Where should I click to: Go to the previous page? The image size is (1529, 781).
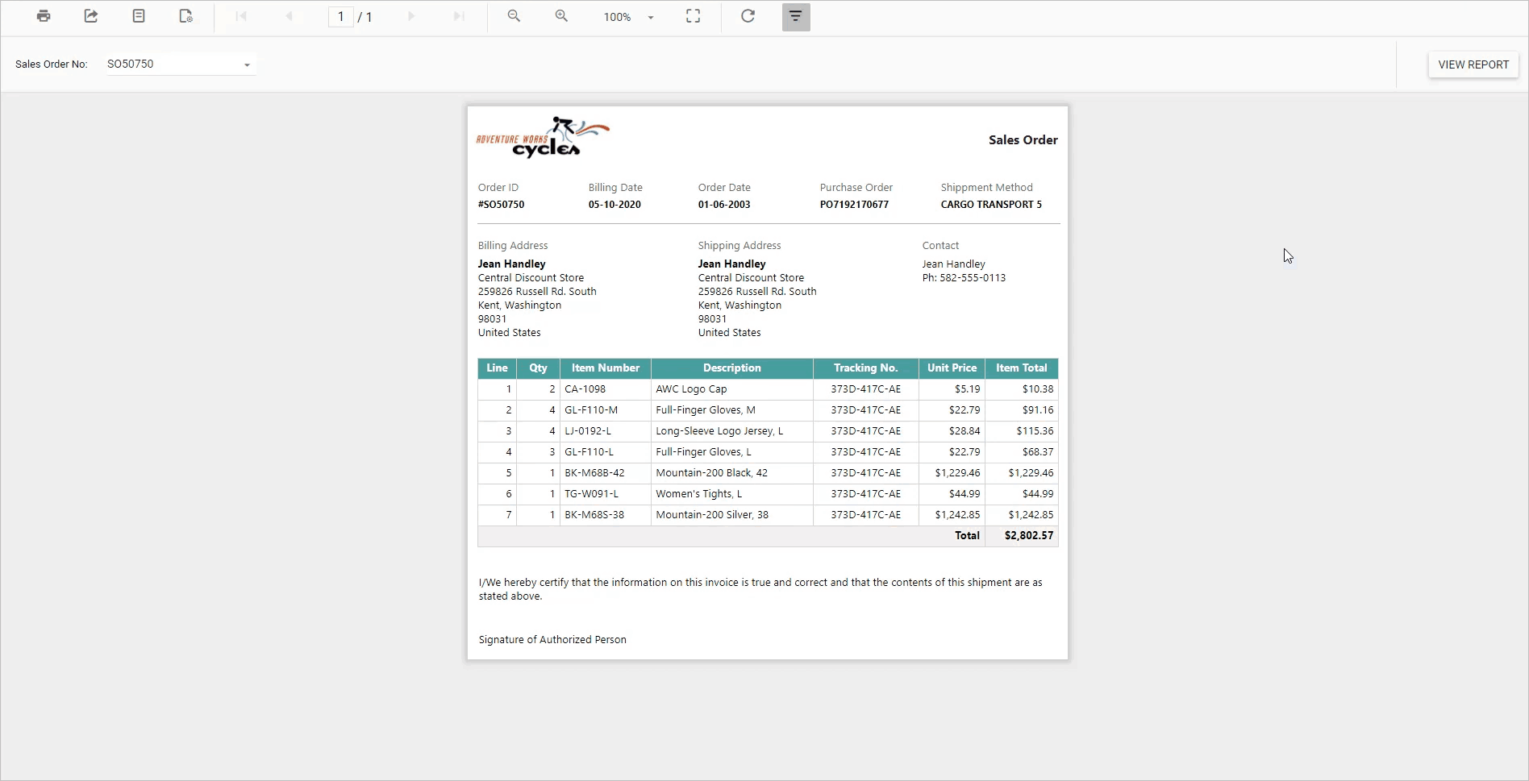(289, 16)
